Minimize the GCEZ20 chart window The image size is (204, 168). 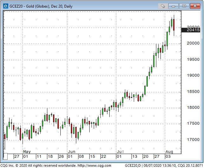pos(173,6)
